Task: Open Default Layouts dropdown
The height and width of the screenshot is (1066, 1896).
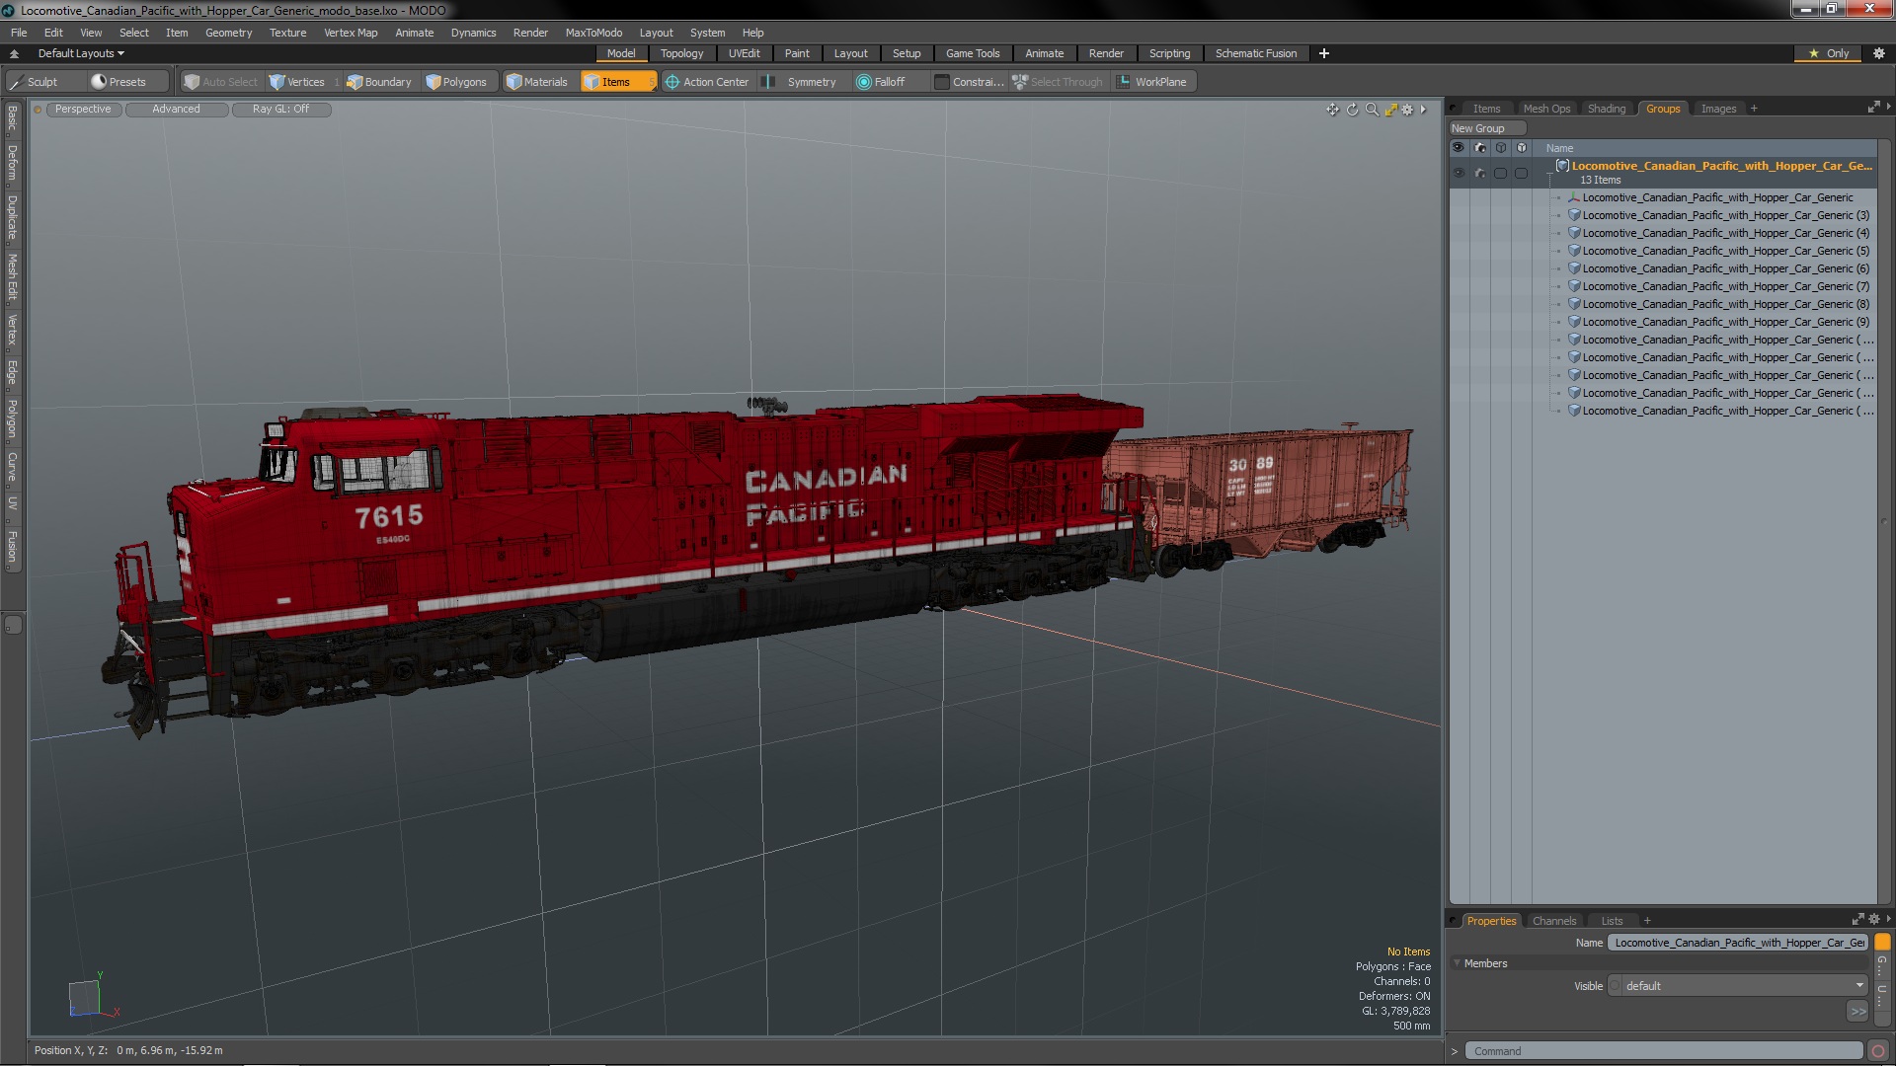Action: [x=81, y=53]
